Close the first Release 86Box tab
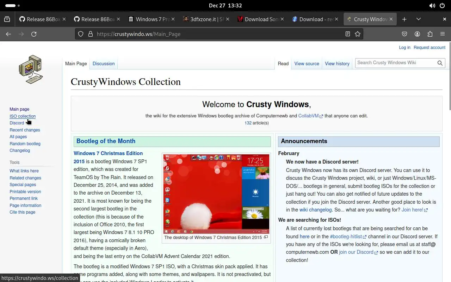 coord(64,19)
